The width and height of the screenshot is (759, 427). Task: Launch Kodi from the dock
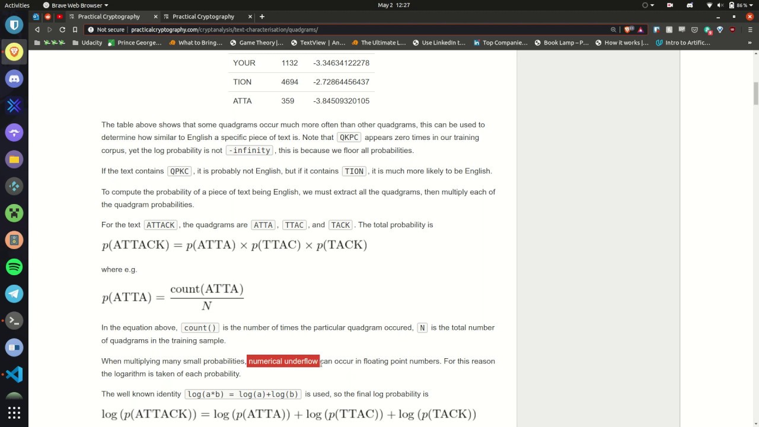[x=14, y=186]
